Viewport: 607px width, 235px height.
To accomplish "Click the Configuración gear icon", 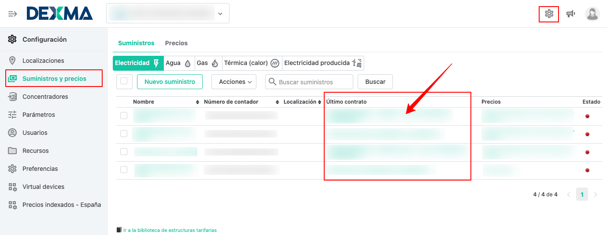I will click(x=12, y=39).
